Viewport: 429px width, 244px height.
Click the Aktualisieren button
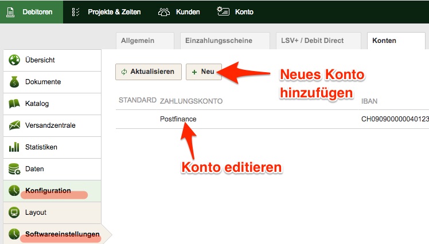(149, 72)
